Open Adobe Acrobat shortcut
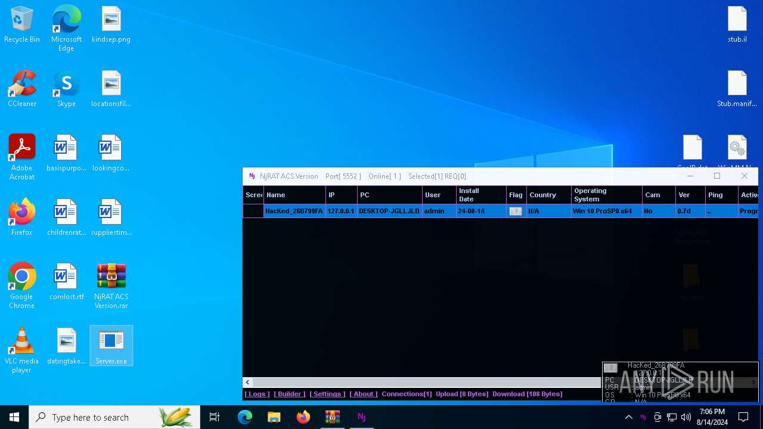 22,157
